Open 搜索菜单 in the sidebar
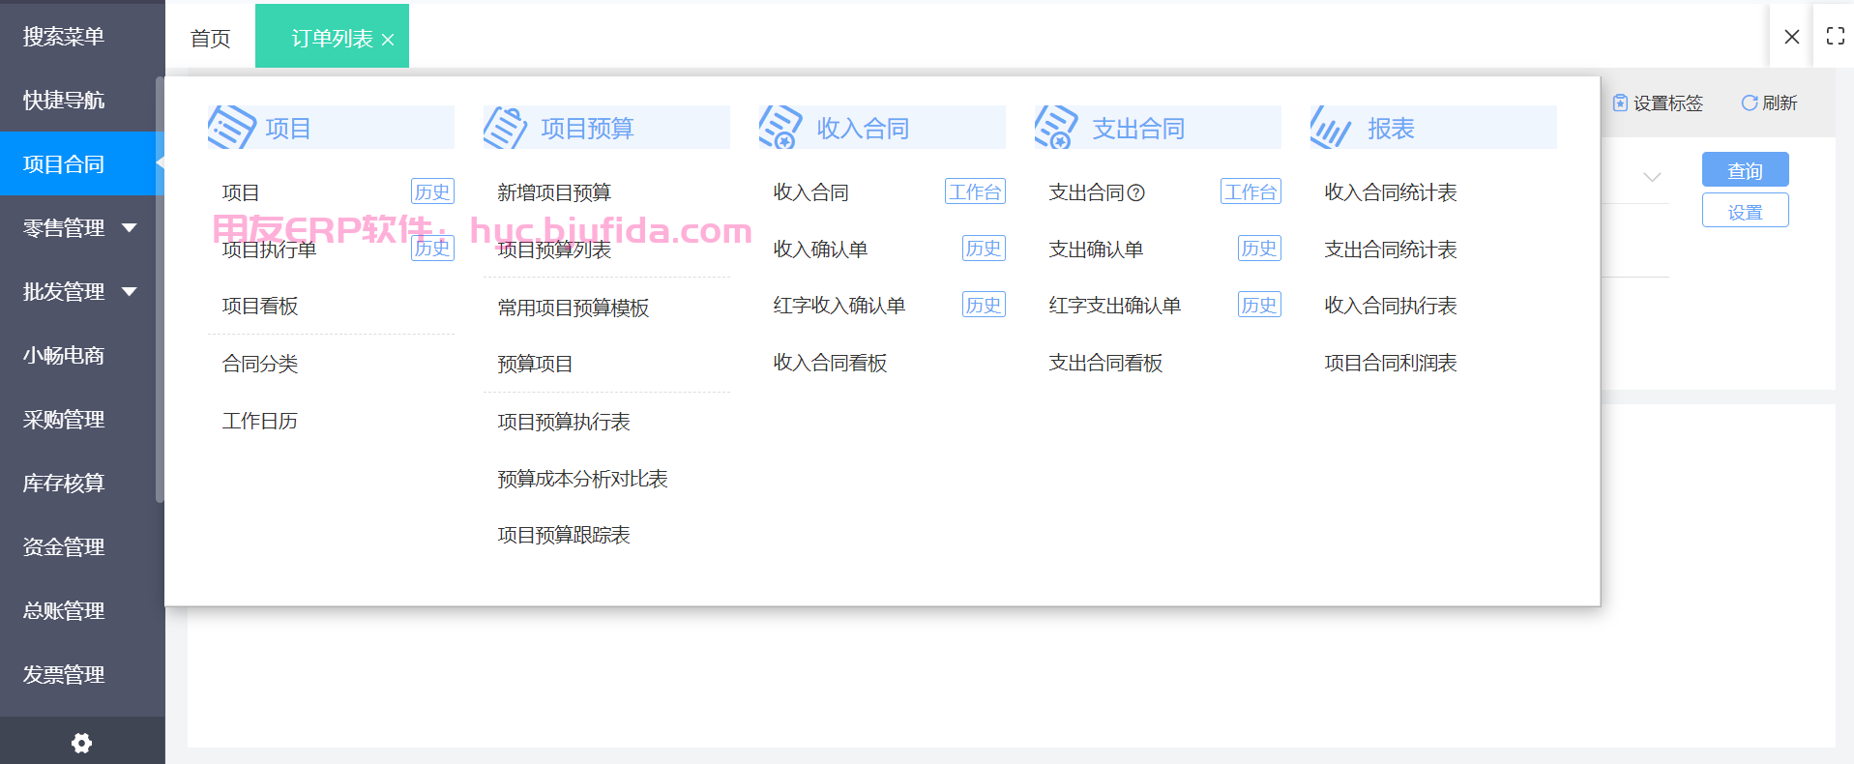Image resolution: width=1854 pixels, height=764 pixels. coord(64,36)
